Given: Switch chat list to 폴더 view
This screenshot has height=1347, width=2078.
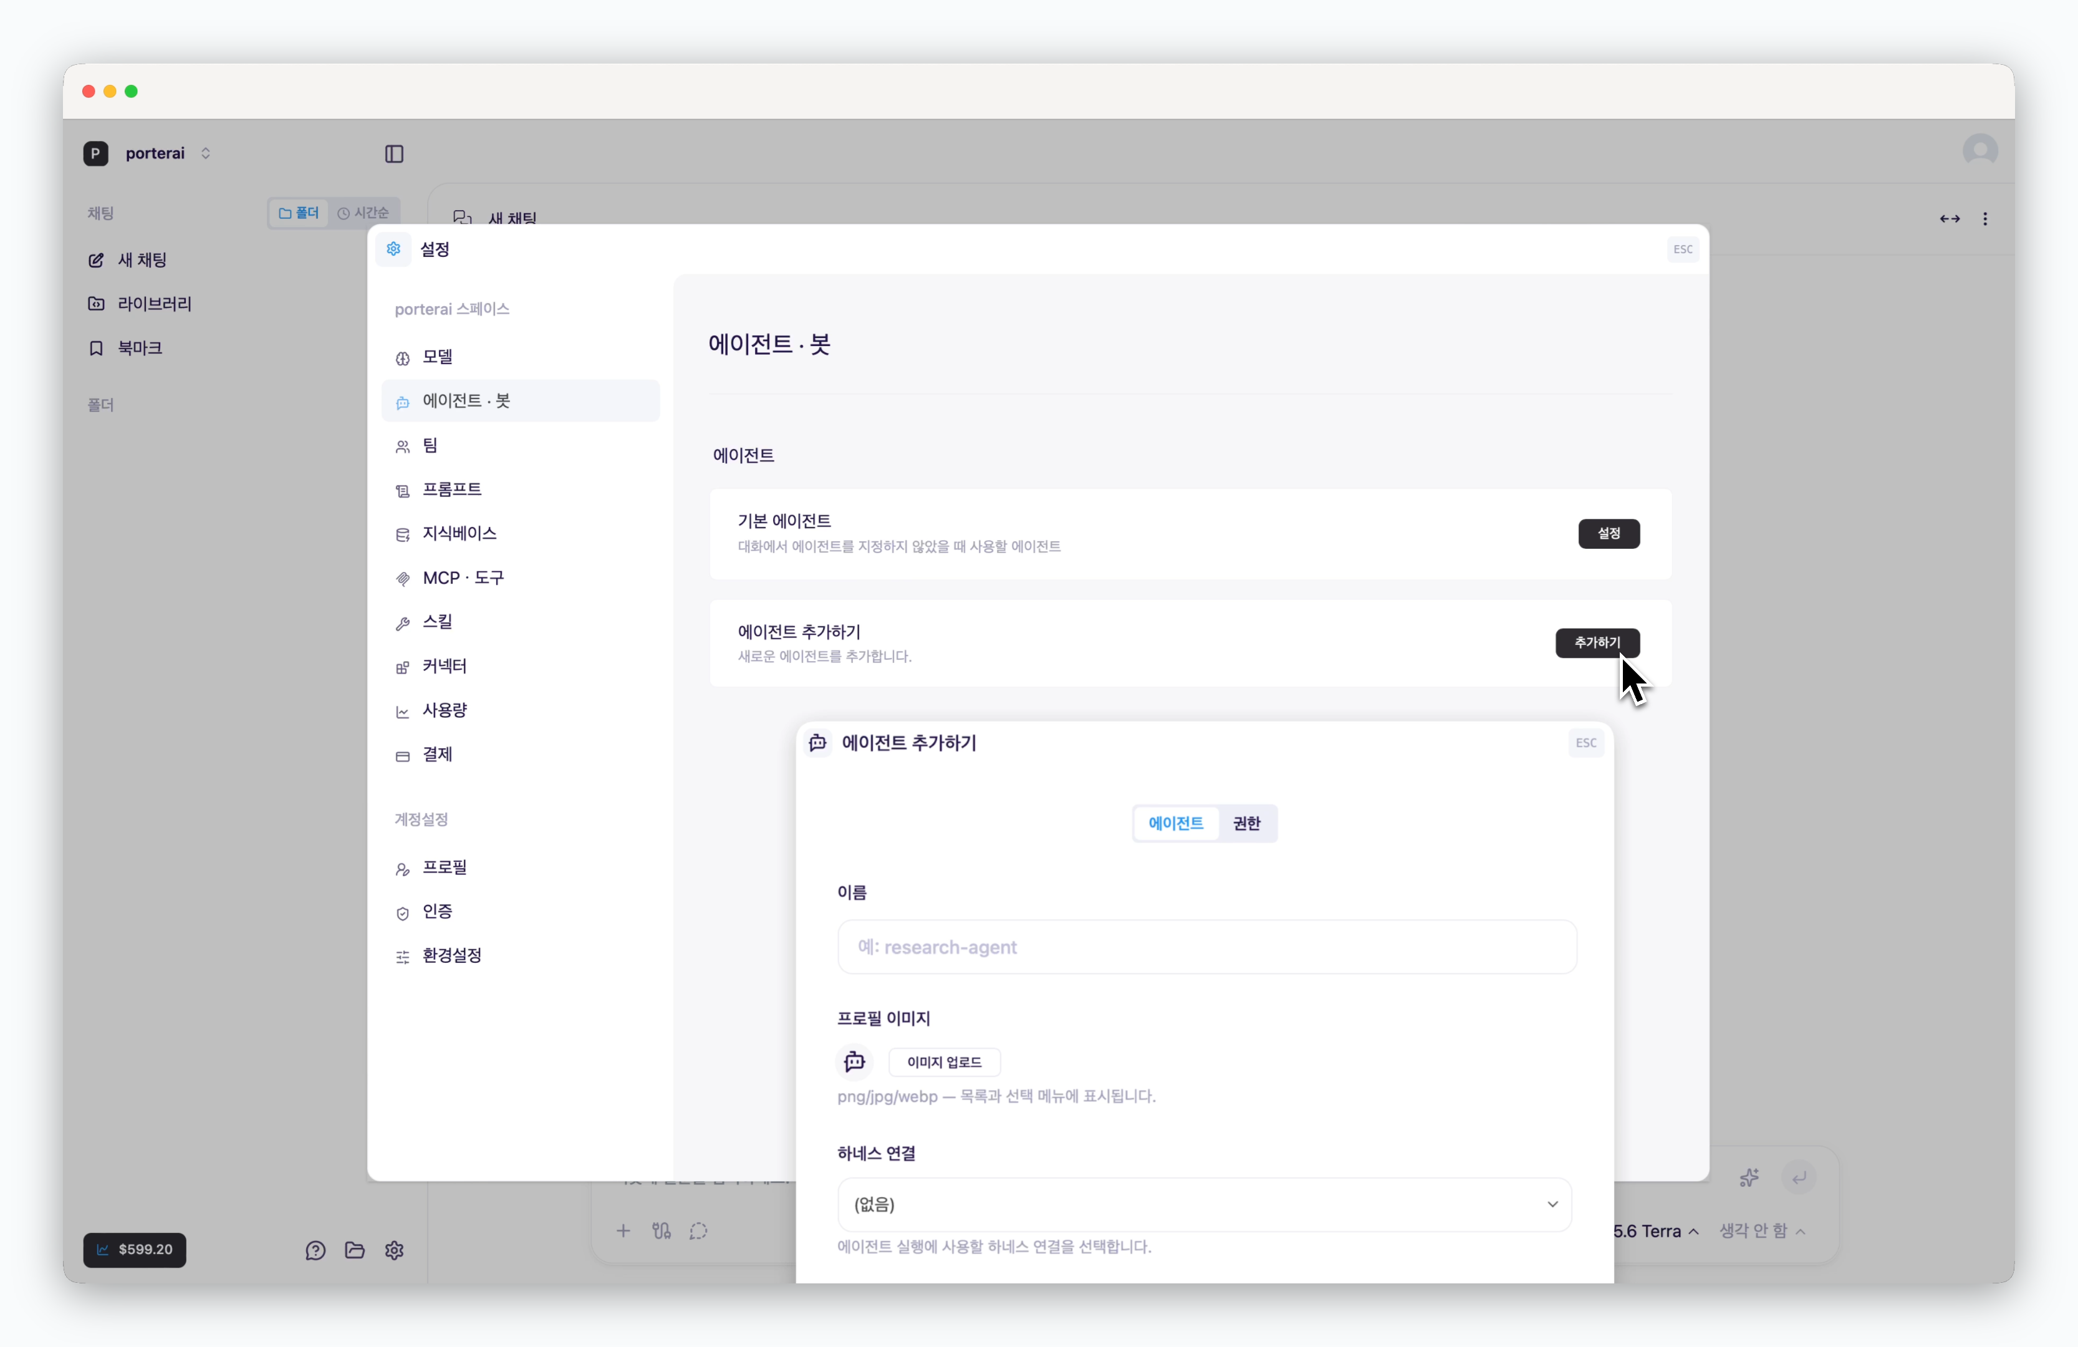Looking at the screenshot, I should [299, 213].
